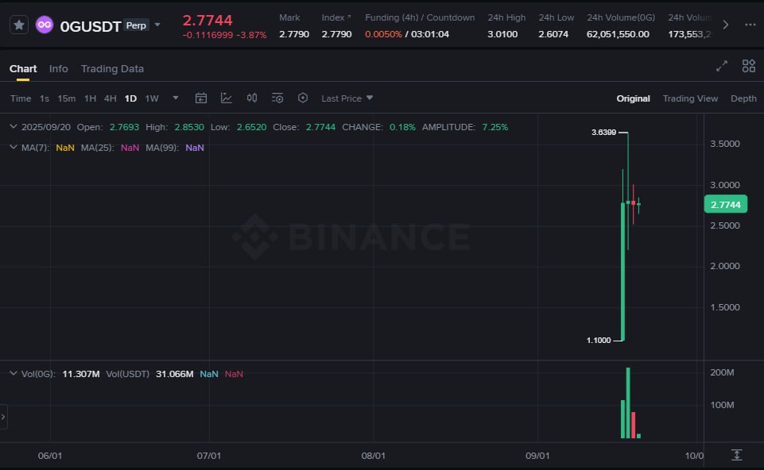Select the Time line-chart interval
This screenshot has height=470, width=764.
point(21,98)
